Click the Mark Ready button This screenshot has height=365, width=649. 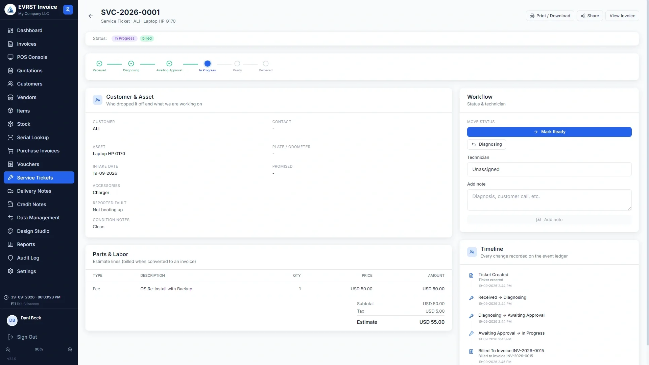click(x=549, y=132)
